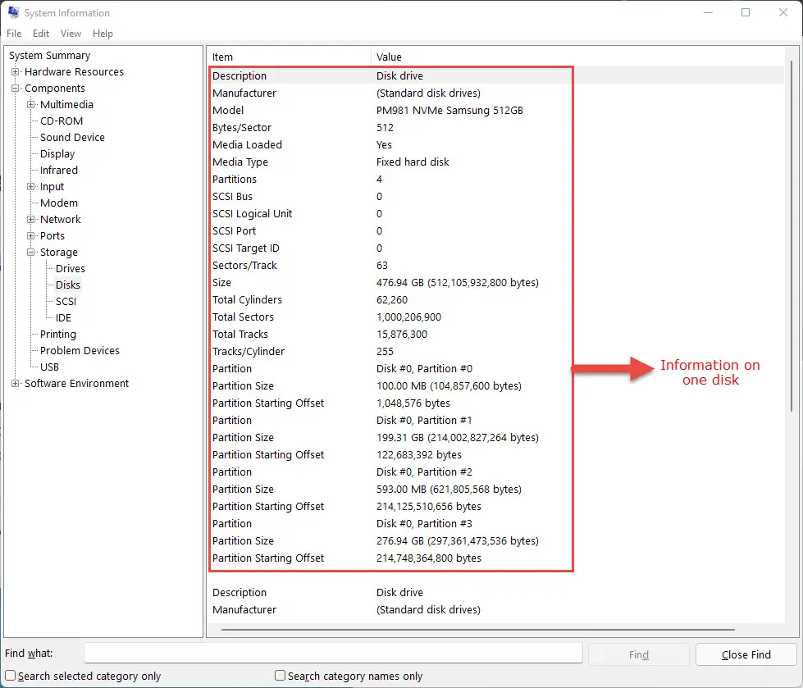The height and width of the screenshot is (688, 803).
Task: Expand the Network category
Action: 30,219
